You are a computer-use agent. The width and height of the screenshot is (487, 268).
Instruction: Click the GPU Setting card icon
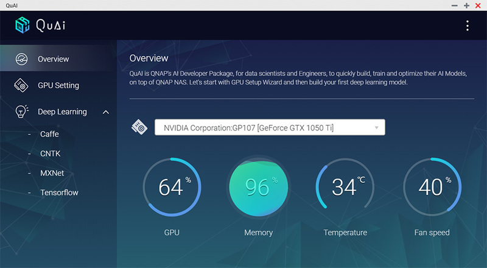(x=21, y=85)
